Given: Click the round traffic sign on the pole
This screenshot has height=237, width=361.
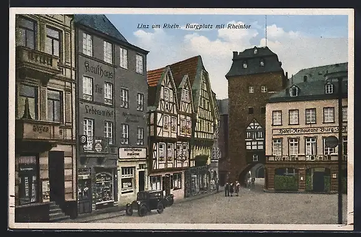Looking at the screenshot, I should (332, 142).
